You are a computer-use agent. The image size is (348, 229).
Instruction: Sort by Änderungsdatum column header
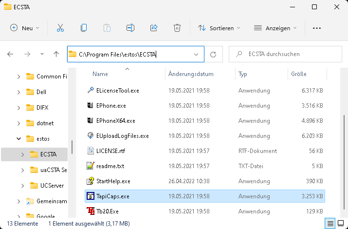(191, 75)
